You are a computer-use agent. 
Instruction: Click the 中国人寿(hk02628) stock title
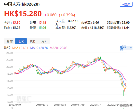click(22, 4)
